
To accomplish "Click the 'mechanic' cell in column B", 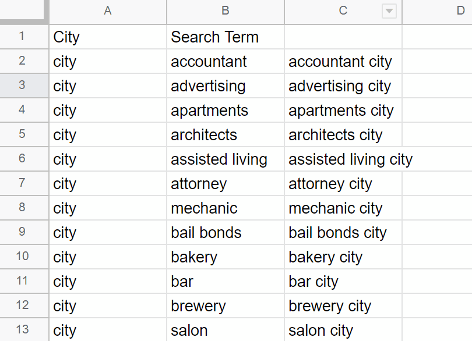I will pos(225,208).
